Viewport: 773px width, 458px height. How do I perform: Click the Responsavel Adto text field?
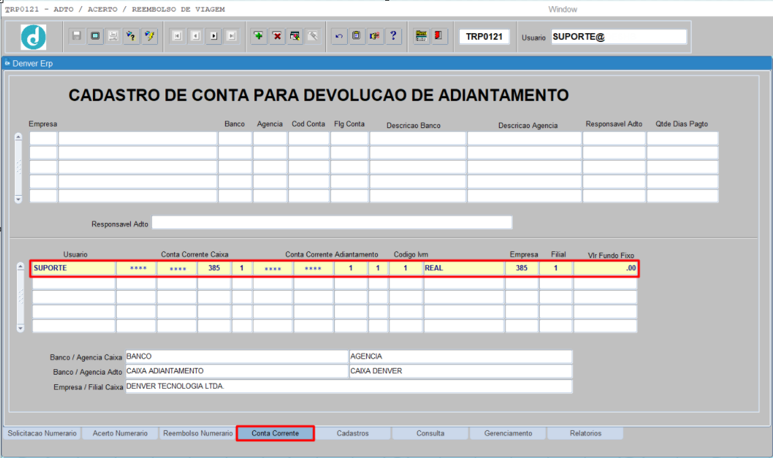pos(332,223)
